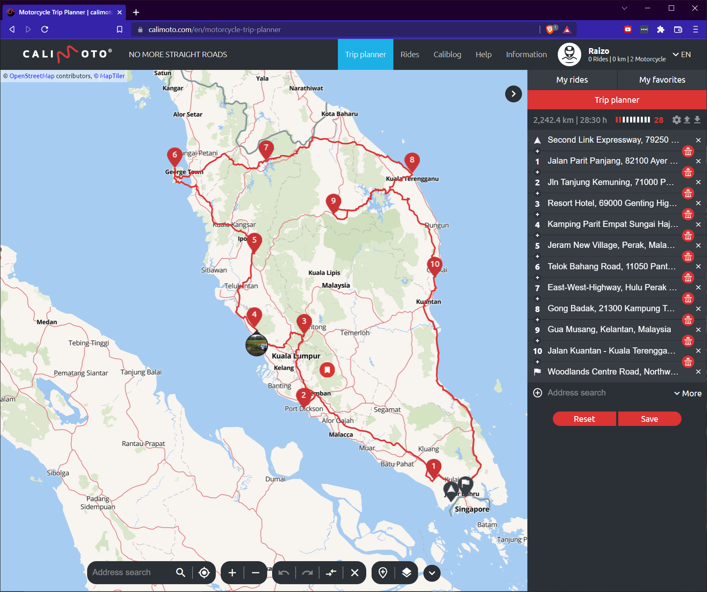Click the red bookmark favorite marker on map
This screenshot has height=592, width=707.
tap(327, 370)
